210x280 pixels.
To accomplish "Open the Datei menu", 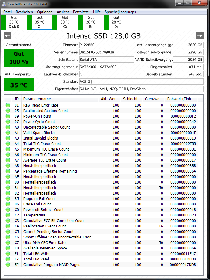I will 8,12.
